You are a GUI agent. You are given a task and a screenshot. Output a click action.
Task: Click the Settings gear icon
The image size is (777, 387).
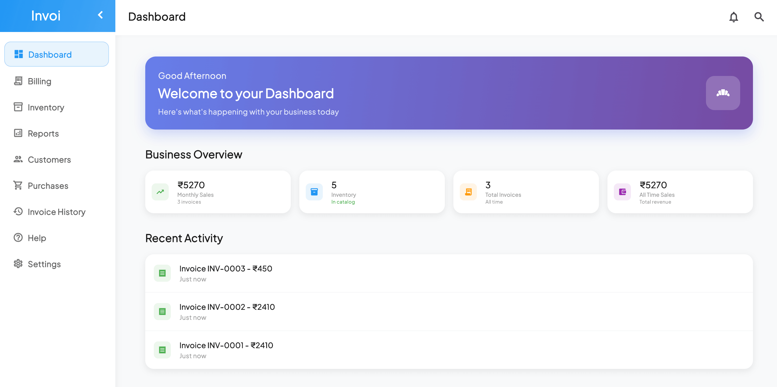tap(18, 264)
